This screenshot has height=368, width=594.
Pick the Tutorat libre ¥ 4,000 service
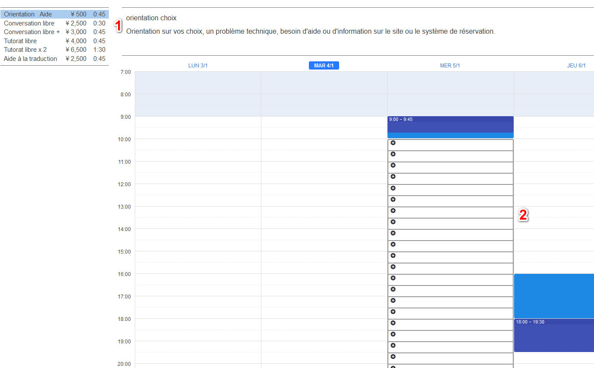click(x=54, y=41)
